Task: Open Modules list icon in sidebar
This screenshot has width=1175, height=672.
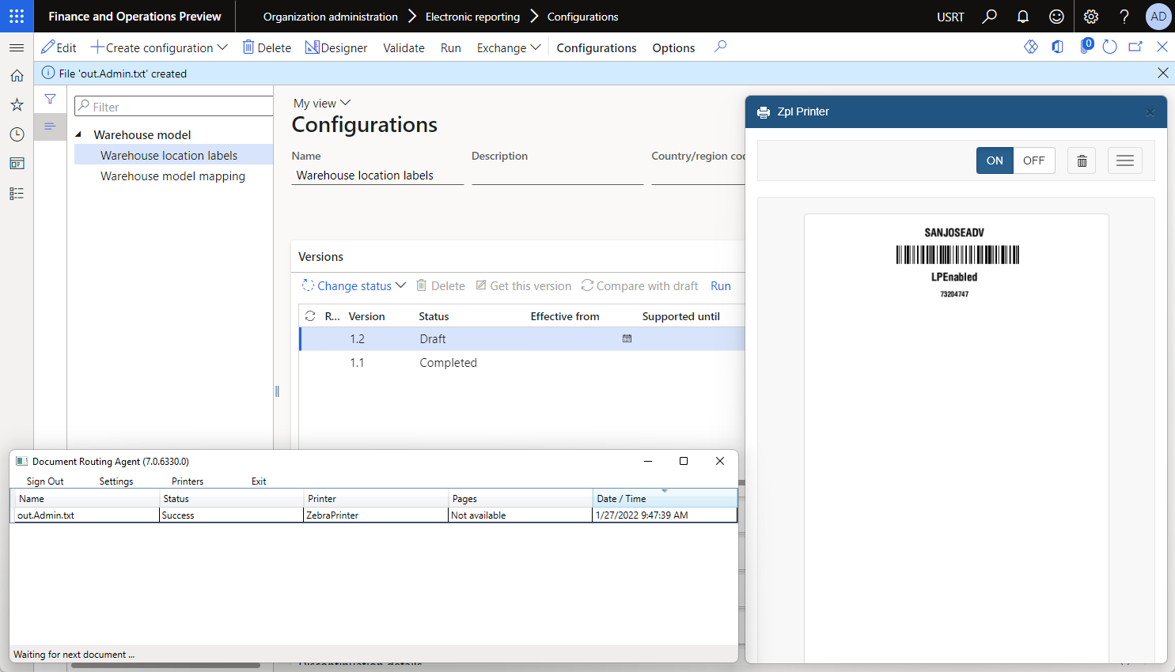Action: click(17, 194)
